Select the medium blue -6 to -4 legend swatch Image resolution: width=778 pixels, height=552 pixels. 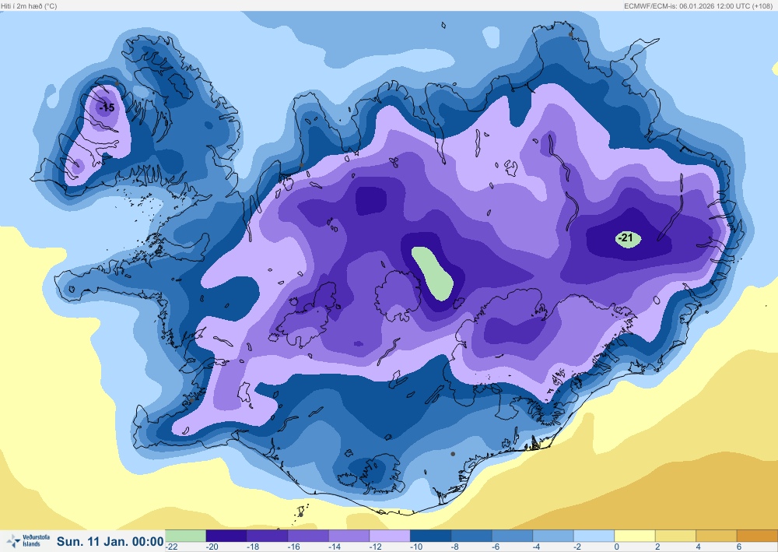[x=513, y=536]
